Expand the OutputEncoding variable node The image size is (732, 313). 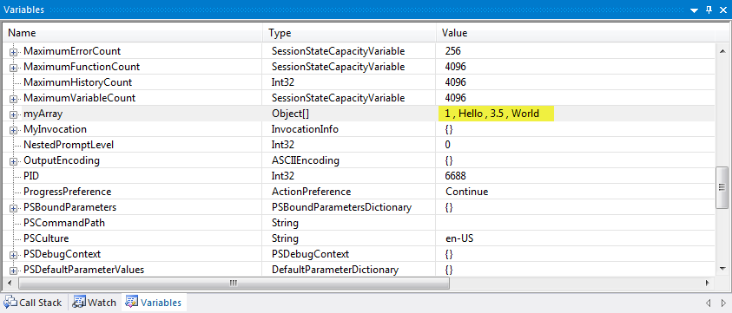click(14, 161)
